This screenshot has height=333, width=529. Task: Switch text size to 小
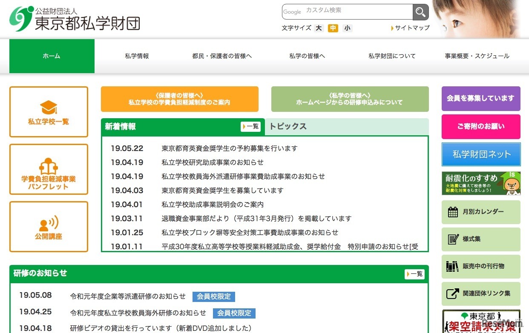[x=348, y=28]
